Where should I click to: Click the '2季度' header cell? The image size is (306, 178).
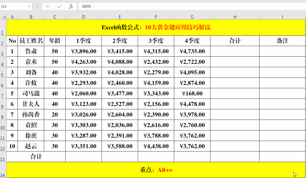(x=120, y=41)
